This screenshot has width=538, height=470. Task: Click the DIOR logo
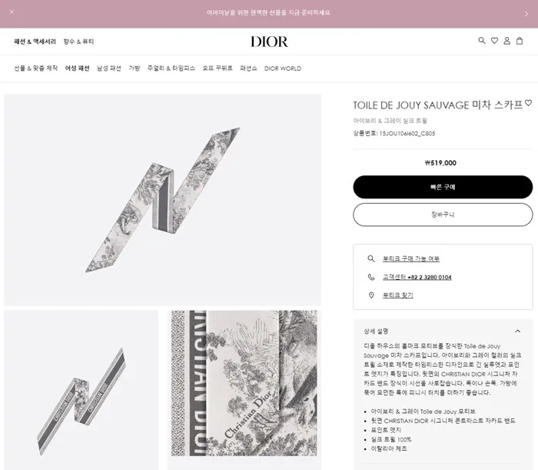(x=269, y=42)
